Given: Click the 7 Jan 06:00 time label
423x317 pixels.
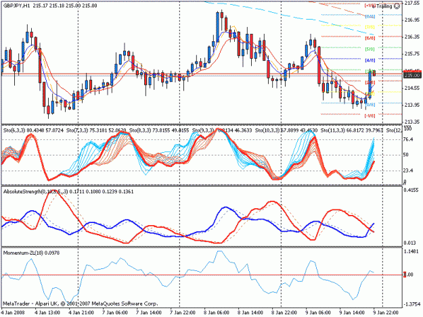Looking at the screenshot, I should coord(115,312).
